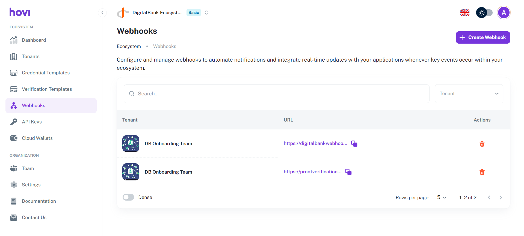
Task: Open the language flag selector
Action: point(465,13)
